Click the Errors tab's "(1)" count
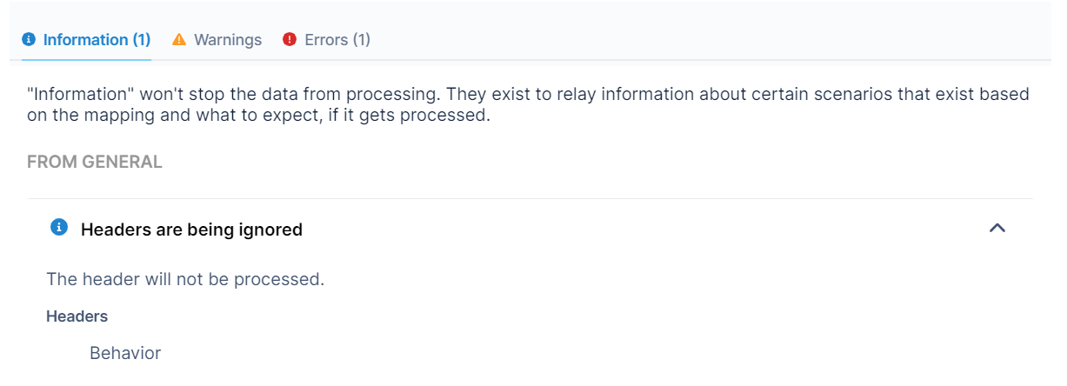The image size is (1067, 386). coord(362,40)
